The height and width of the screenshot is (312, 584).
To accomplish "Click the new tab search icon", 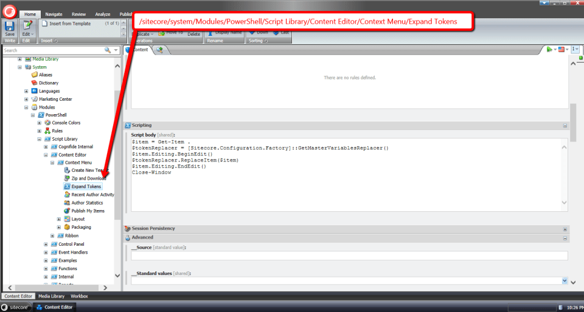I will click(x=160, y=50).
